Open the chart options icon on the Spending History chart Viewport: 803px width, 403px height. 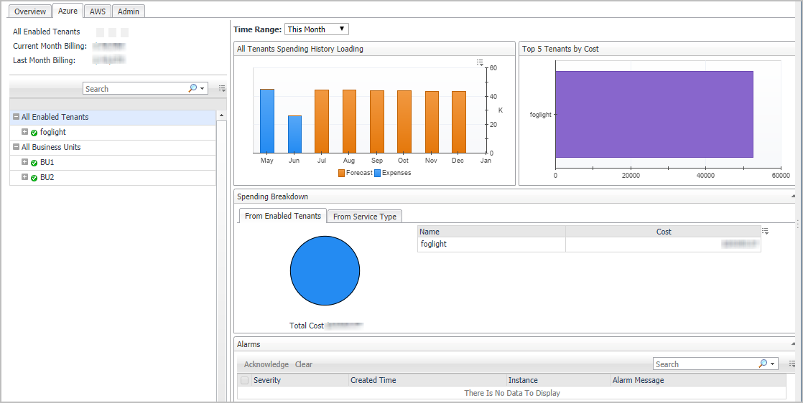(x=480, y=64)
